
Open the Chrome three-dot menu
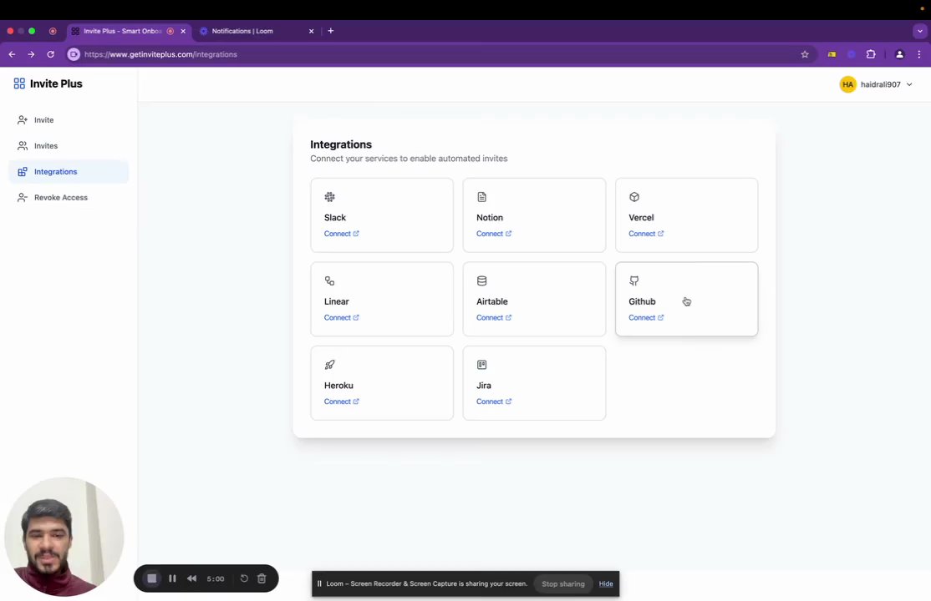point(919,54)
